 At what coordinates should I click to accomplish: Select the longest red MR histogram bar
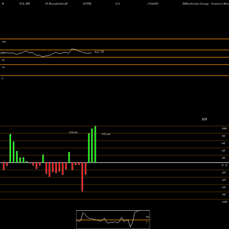tap(82, 177)
